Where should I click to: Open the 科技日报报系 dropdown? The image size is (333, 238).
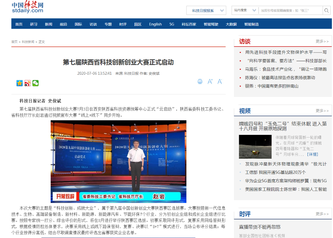[206, 10]
